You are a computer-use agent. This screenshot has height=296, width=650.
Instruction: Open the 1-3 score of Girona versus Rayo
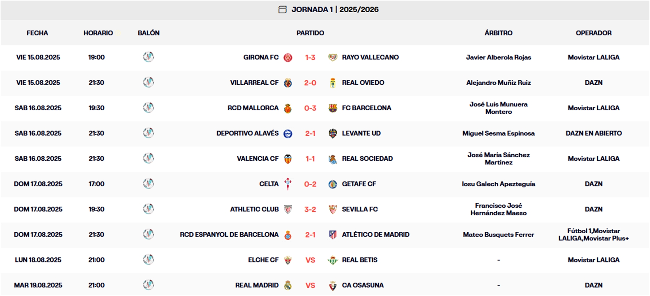click(311, 57)
